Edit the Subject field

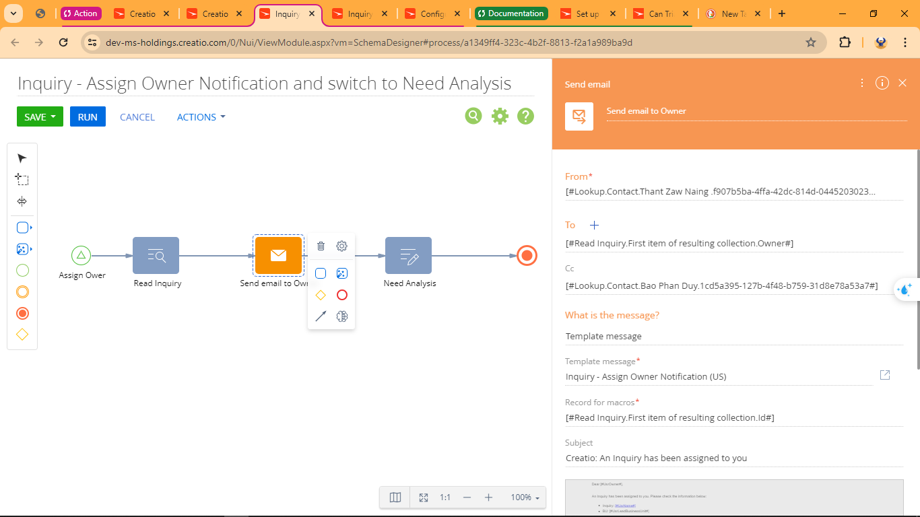click(x=734, y=458)
